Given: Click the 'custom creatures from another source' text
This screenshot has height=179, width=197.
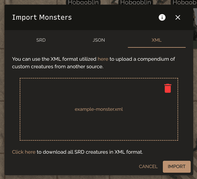Looking at the screenshot, I should 58,67.
